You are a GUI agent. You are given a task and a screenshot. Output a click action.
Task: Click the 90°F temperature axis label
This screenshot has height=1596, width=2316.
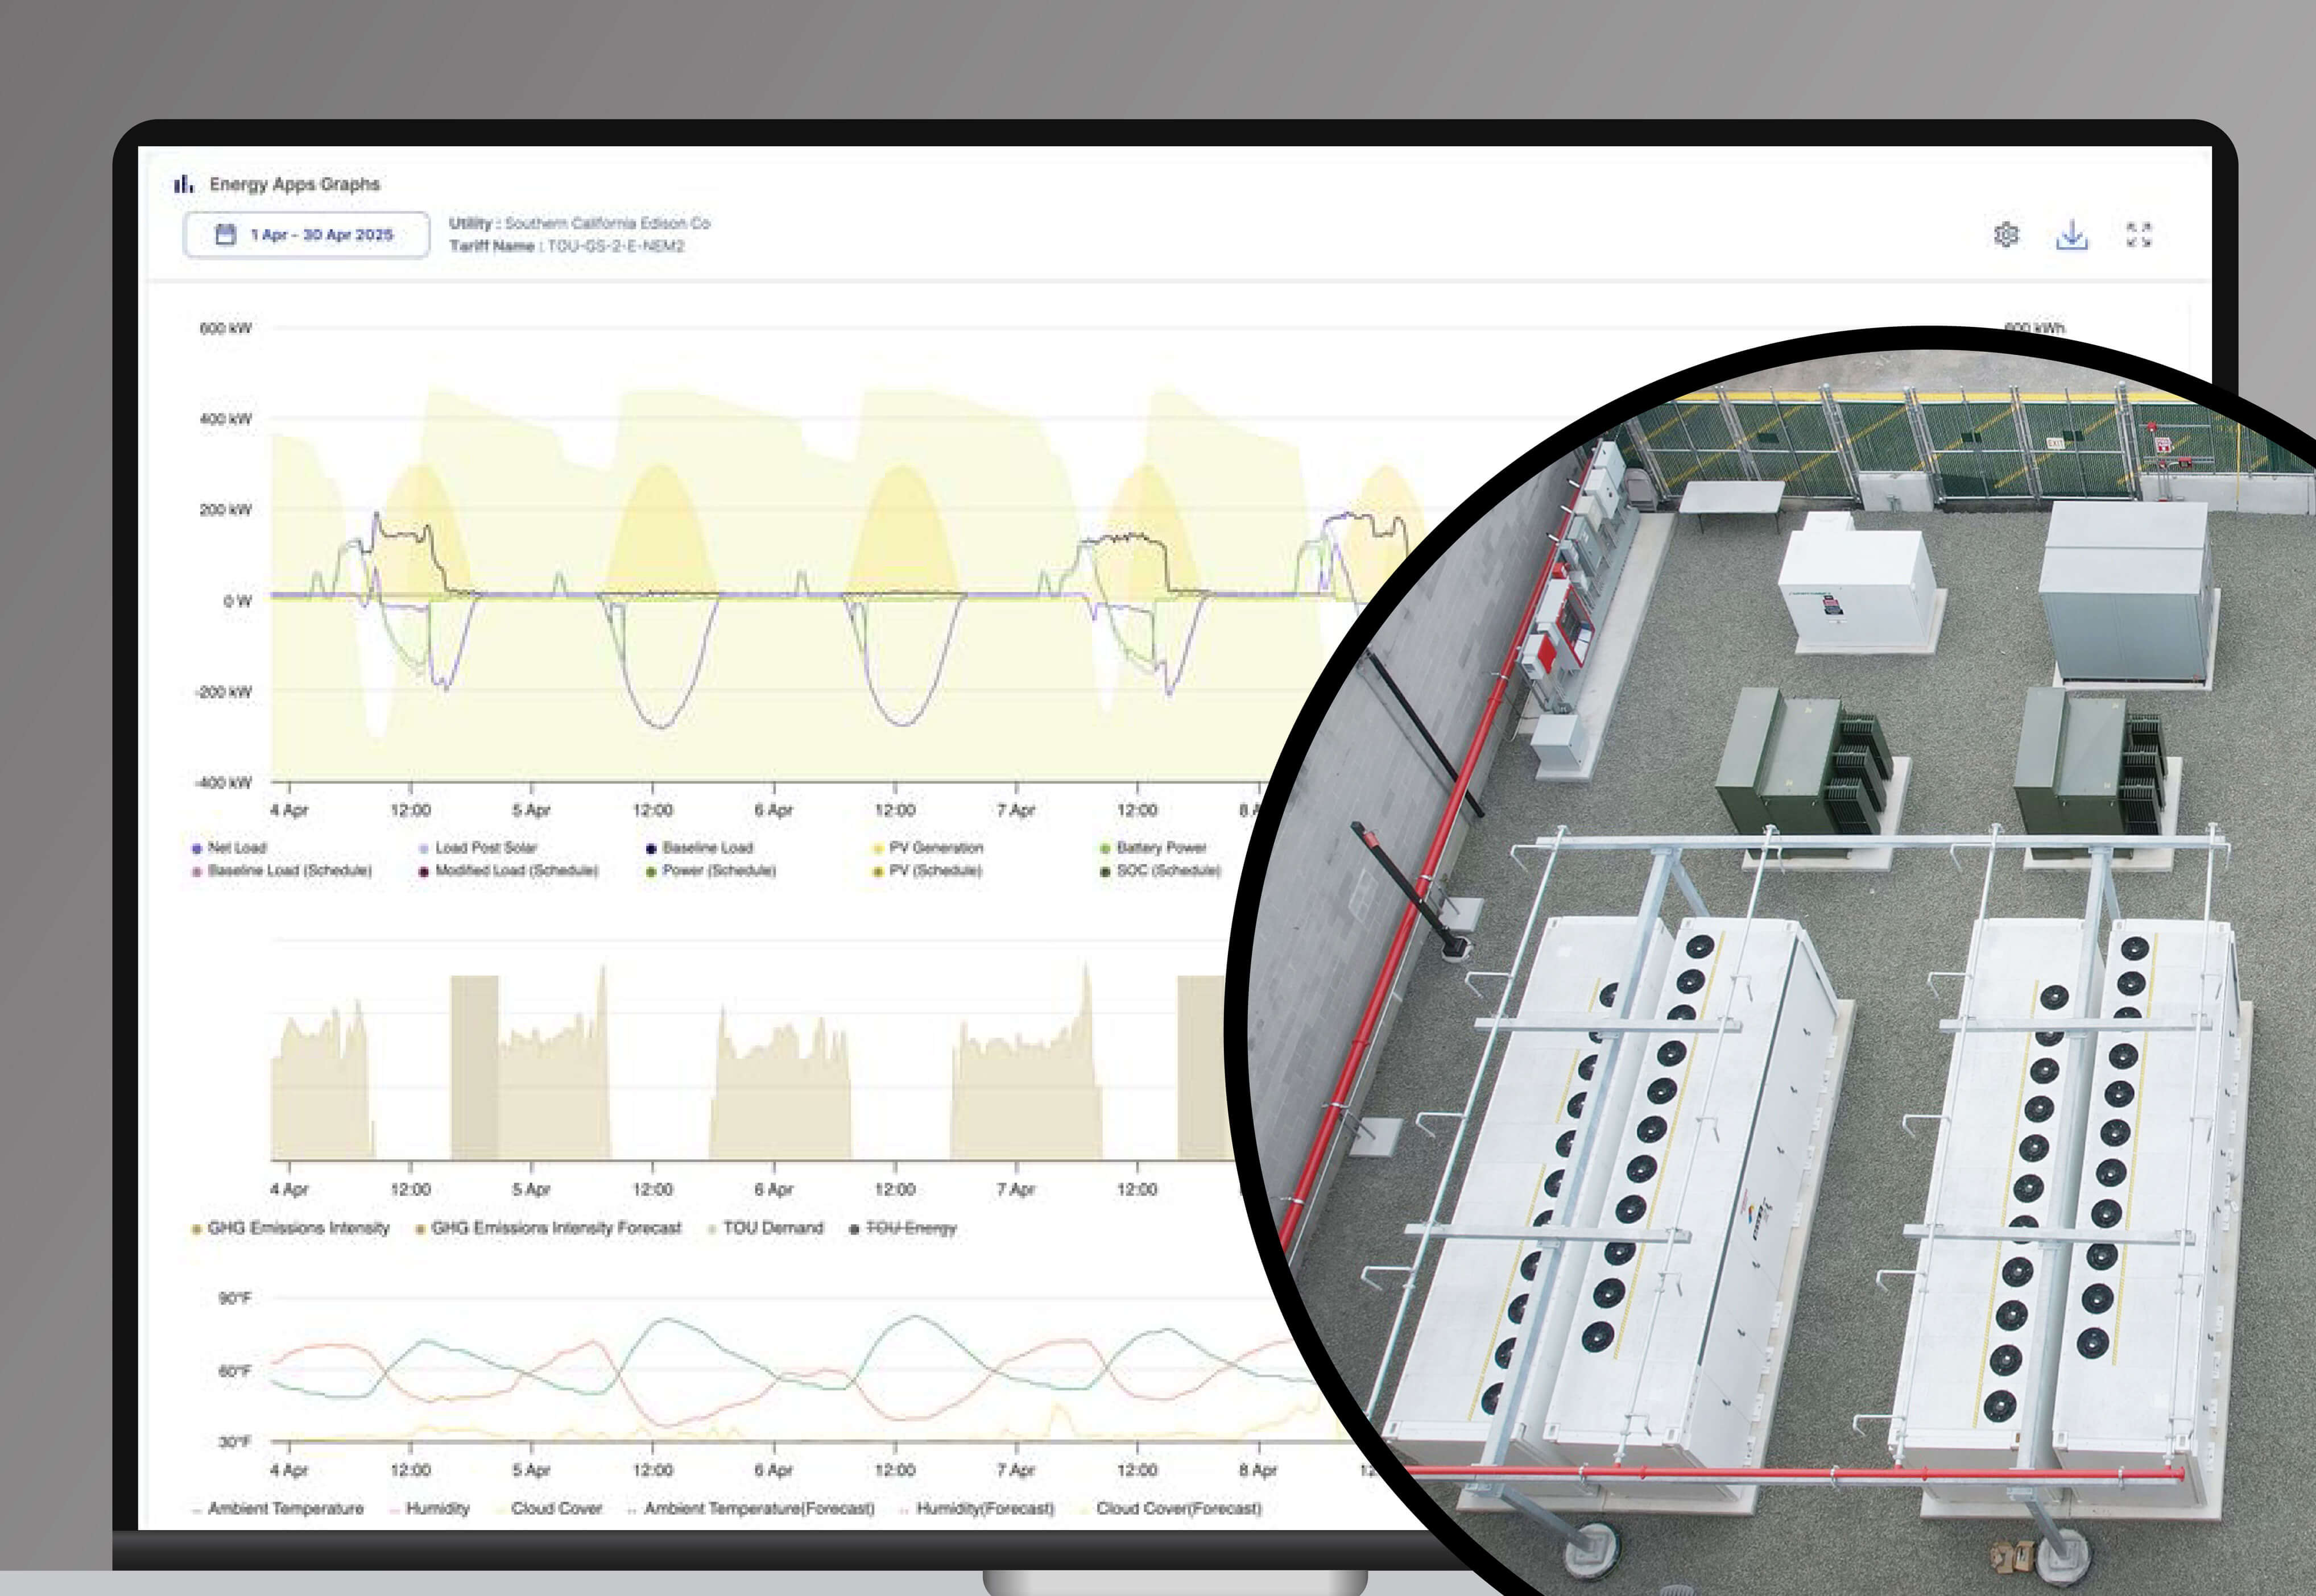(x=235, y=1299)
